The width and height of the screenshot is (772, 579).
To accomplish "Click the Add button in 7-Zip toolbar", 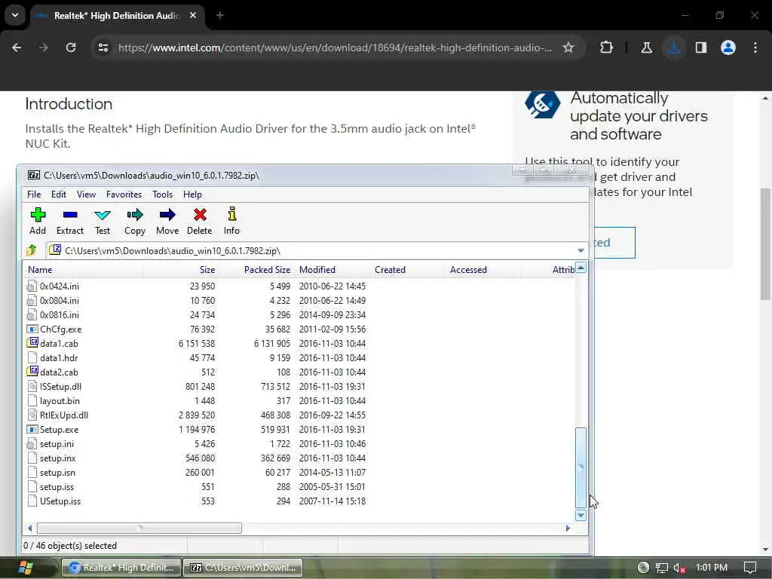I will (x=38, y=221).
